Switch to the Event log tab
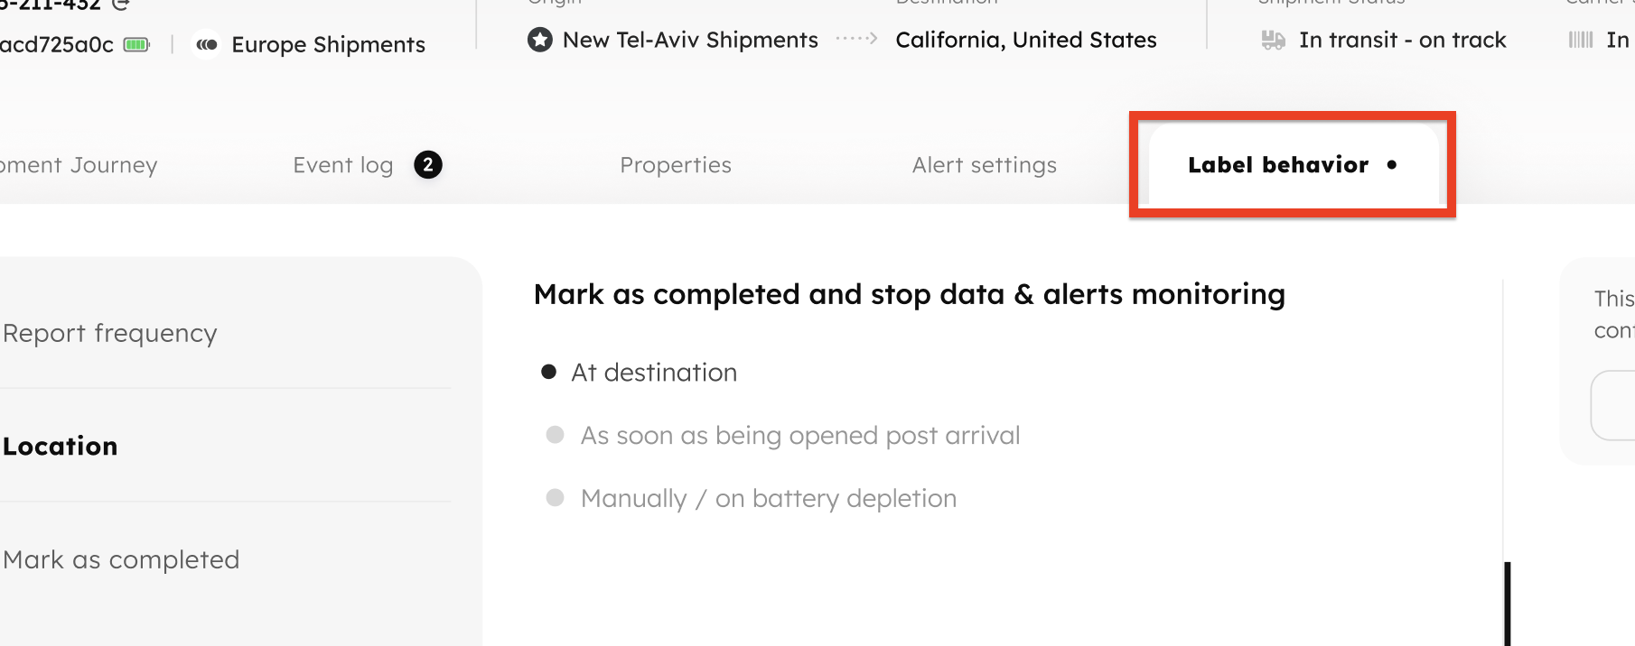 343,165
